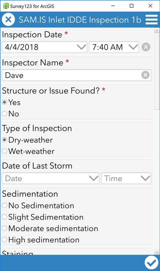Image resolution: width=160 pixels, height=271 pixels.
Task: Select High sedimentation option
Action: 41,240
